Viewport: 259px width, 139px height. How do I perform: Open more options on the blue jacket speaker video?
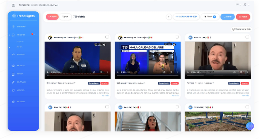point(107,72)
